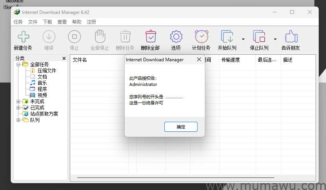Open the 下载 menu

[x=47, y=22]
